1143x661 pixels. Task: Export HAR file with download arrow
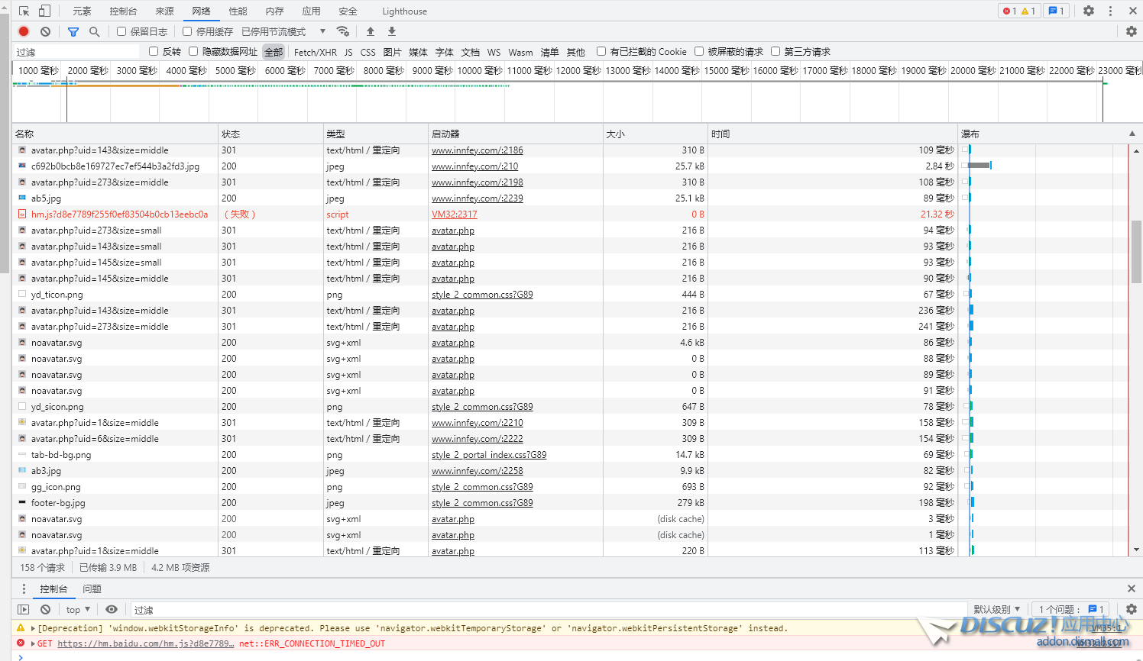pos(392,31)
